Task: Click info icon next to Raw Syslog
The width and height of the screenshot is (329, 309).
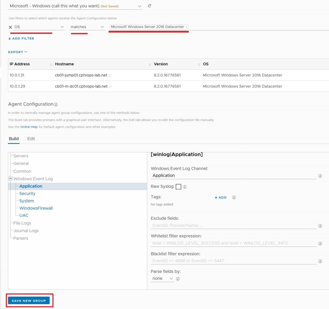Action: pos(185,187)
